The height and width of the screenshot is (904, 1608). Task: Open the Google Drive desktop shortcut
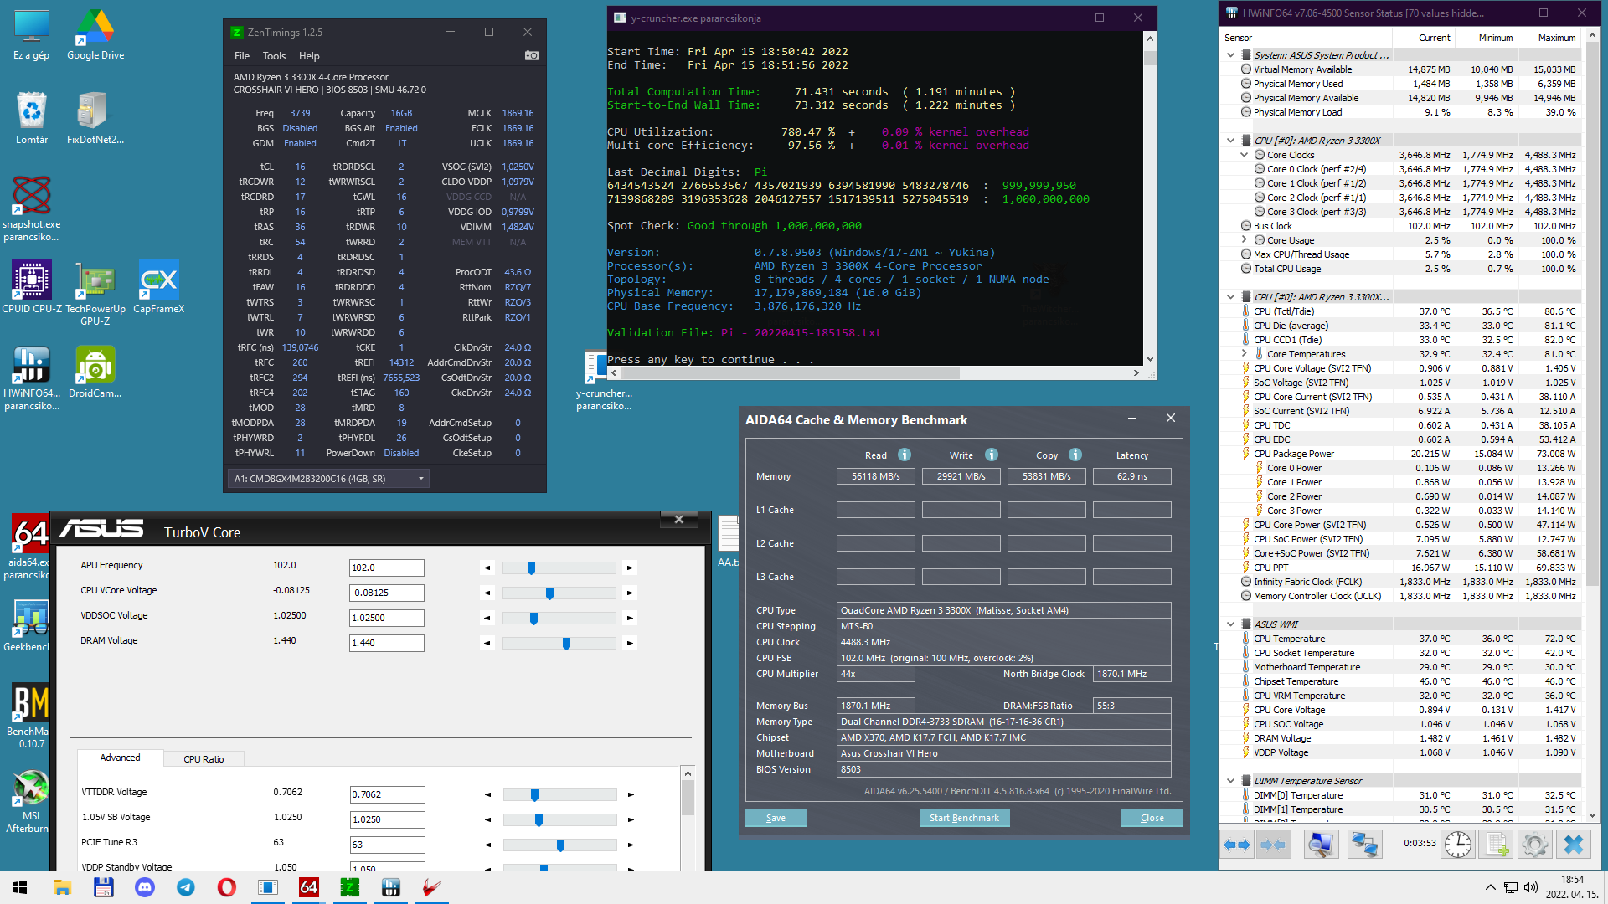(x=95, y=34)
